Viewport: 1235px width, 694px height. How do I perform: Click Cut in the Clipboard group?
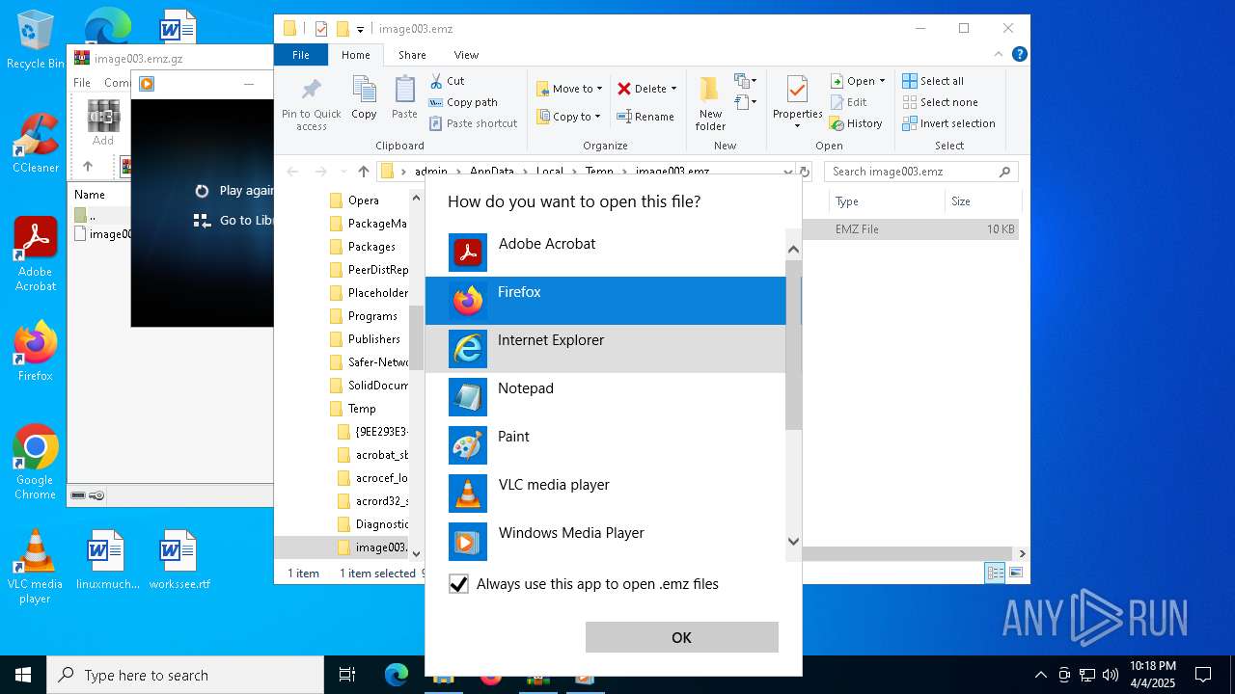coord(447,81)
